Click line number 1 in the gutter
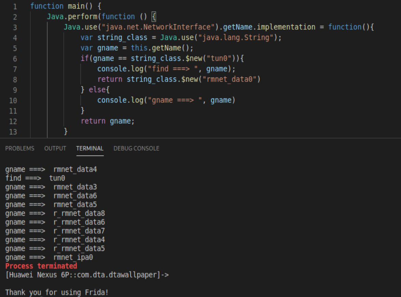This screenshot has height=297, width=401. pyautogui.click(x=15, y=6)
